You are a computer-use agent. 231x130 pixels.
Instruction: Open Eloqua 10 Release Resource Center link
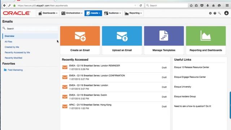[192, 67]
